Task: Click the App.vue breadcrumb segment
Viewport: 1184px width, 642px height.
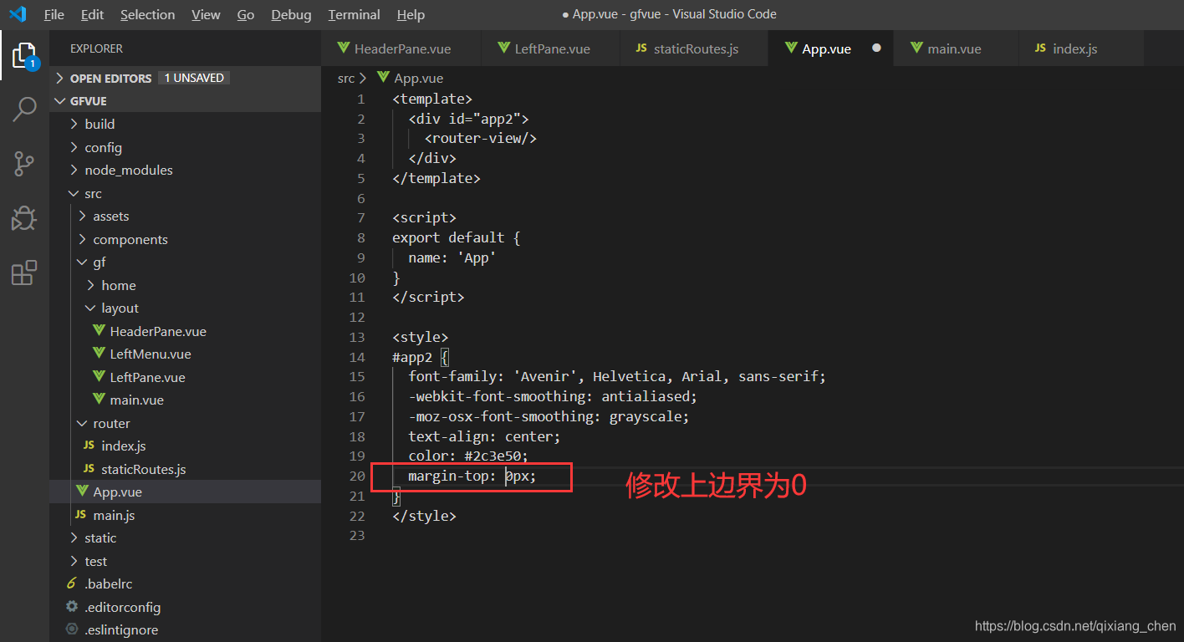Action: 418,78
